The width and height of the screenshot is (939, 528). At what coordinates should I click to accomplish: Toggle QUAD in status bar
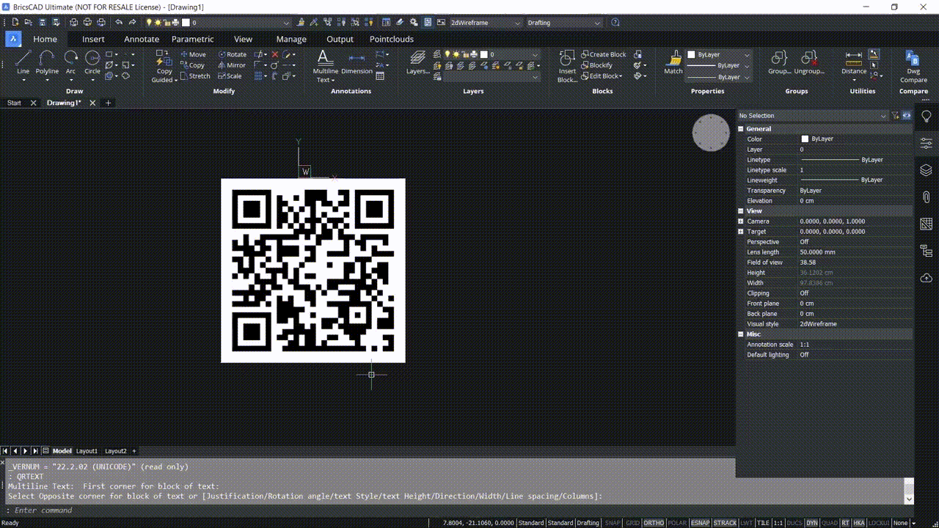pyautogui.click(x=830, y=523)
